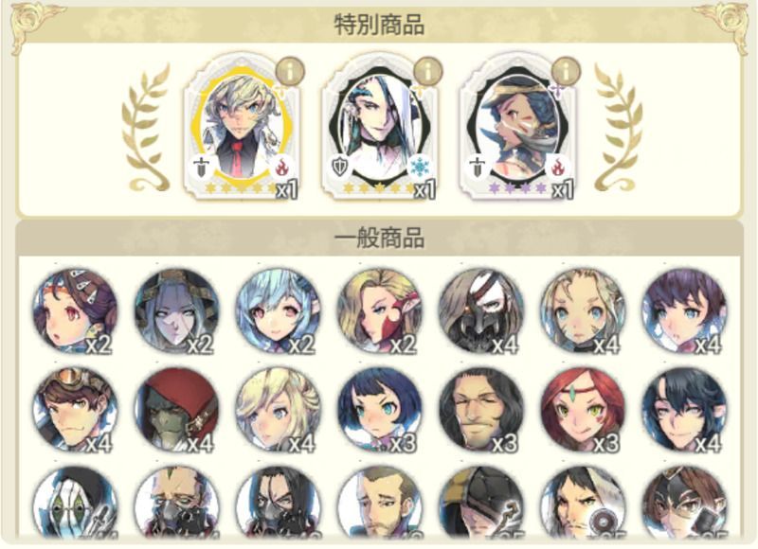Open info for the white-haired ice character

point(428,72)
